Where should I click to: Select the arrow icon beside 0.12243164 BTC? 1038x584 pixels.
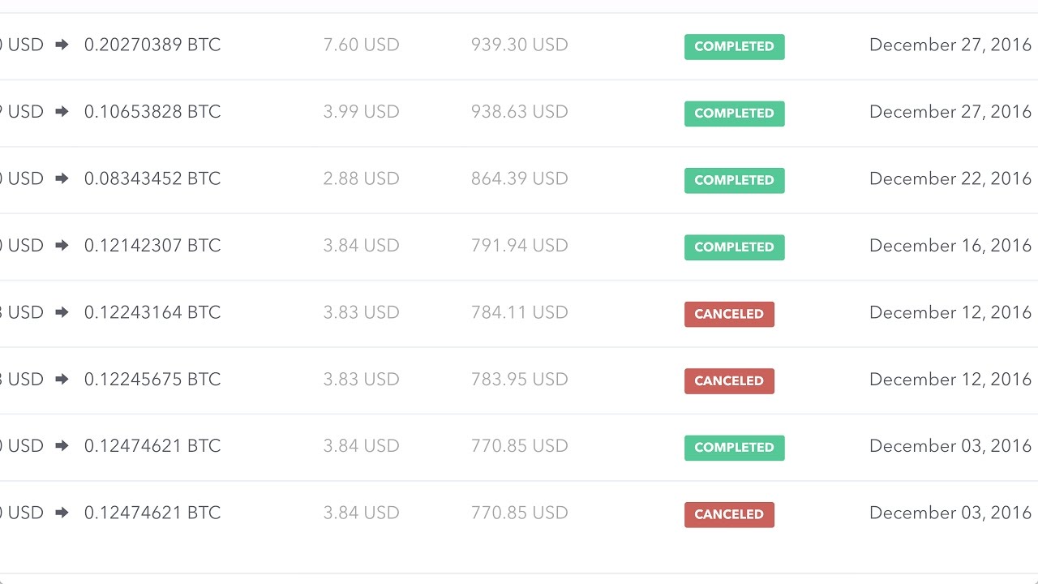click(x=62, y=312)
